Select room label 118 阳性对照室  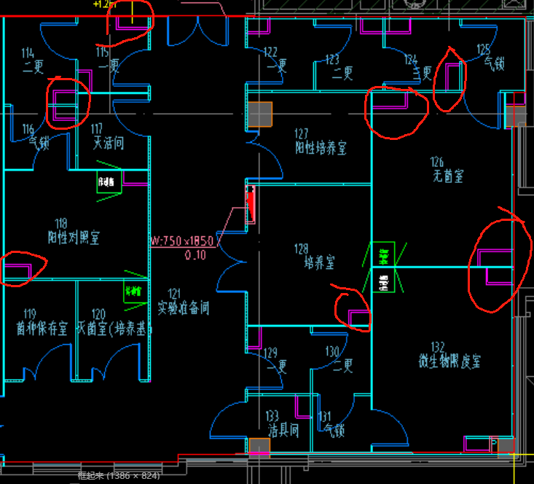pos(74,232)
